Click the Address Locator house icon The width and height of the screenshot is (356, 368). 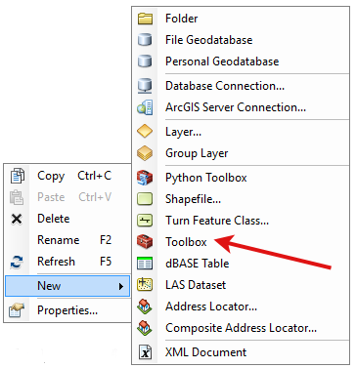(x=145, y=307)
